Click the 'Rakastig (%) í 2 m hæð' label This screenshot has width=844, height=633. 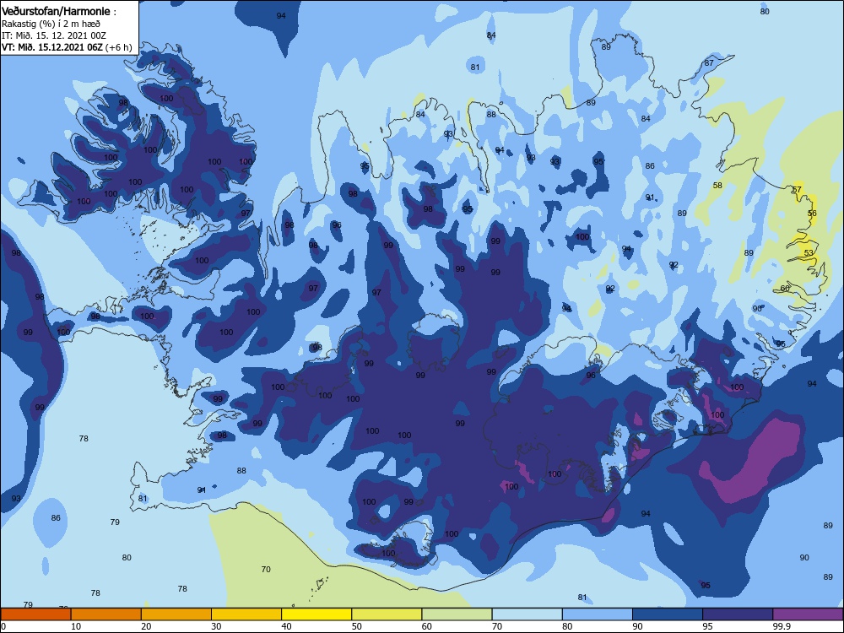[51, 24]
